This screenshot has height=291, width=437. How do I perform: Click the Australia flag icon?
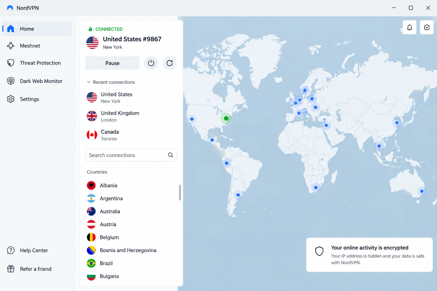91,211
